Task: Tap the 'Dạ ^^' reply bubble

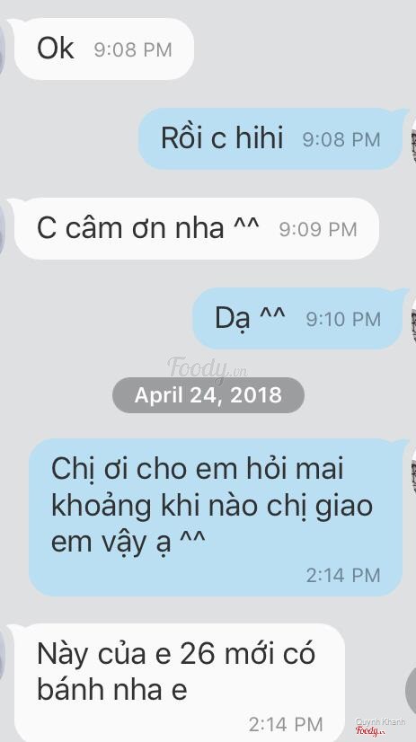Action: pos(297,319)
